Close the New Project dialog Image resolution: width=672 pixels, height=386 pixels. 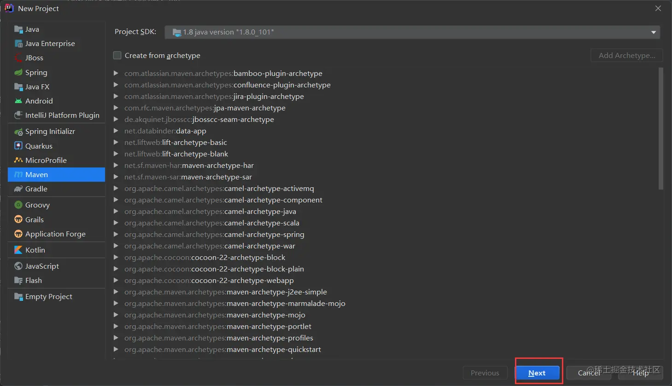pos(658,8)
